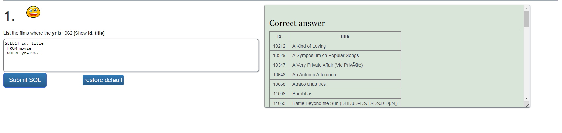Click the id column header
Image resolution: width=562 pixels, height=133 pixels.
click(279, 36)
